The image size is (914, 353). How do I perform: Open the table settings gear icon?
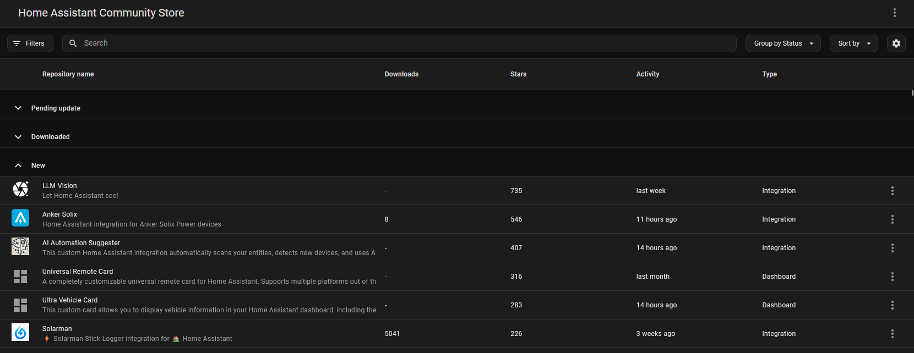[x=896, y=43]
